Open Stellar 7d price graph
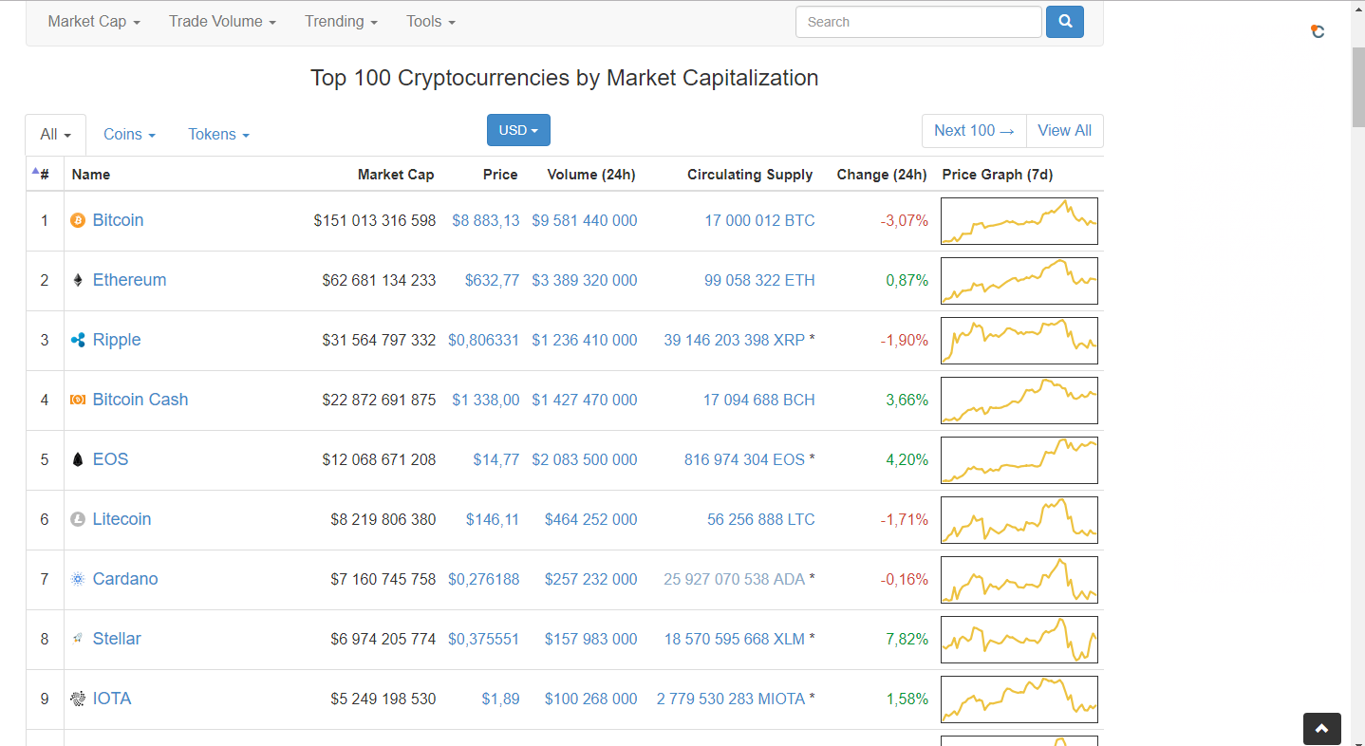1365x746 pixels. [1019, 640]
